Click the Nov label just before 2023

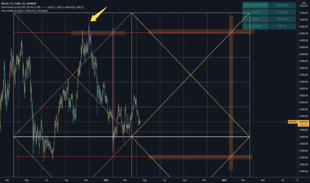click(x=204, y=180)
